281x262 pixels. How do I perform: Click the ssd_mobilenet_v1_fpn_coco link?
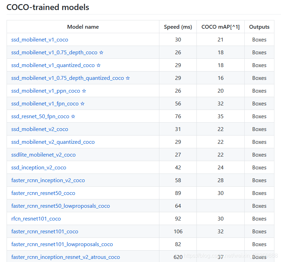click(45, 104)
